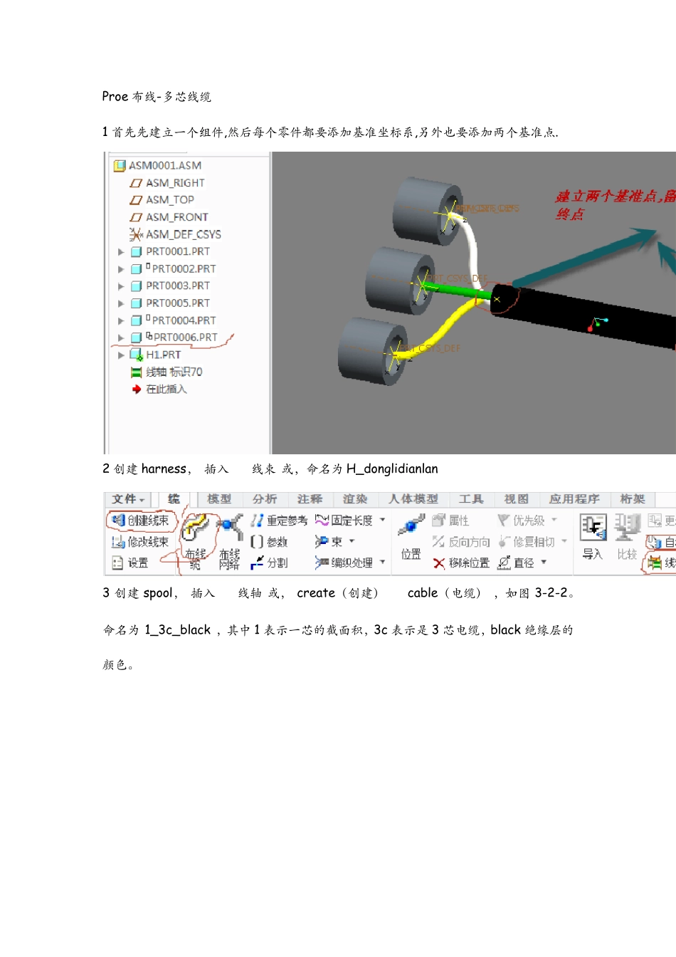Select PRT0003.PRT part in model tree
This screenshot has height=957, width=676.
coord(171,286)
